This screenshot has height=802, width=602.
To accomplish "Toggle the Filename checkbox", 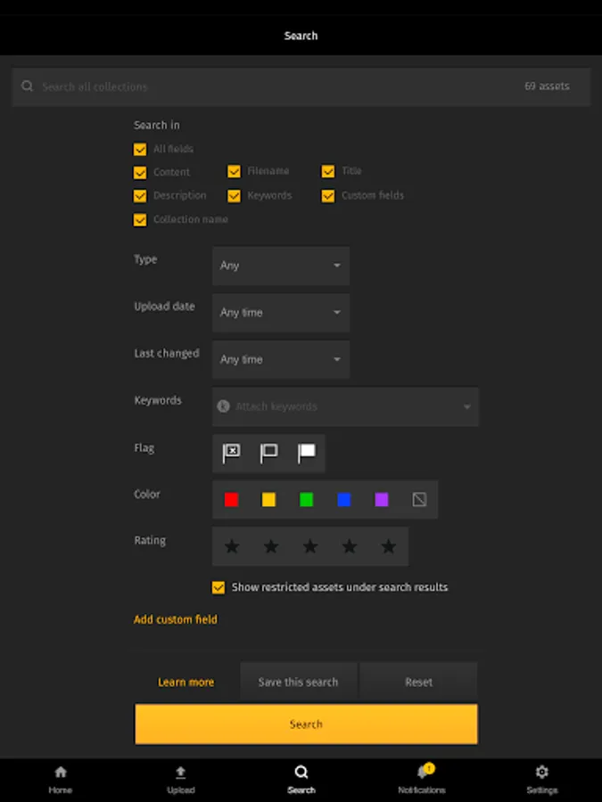I will point(234,171).
